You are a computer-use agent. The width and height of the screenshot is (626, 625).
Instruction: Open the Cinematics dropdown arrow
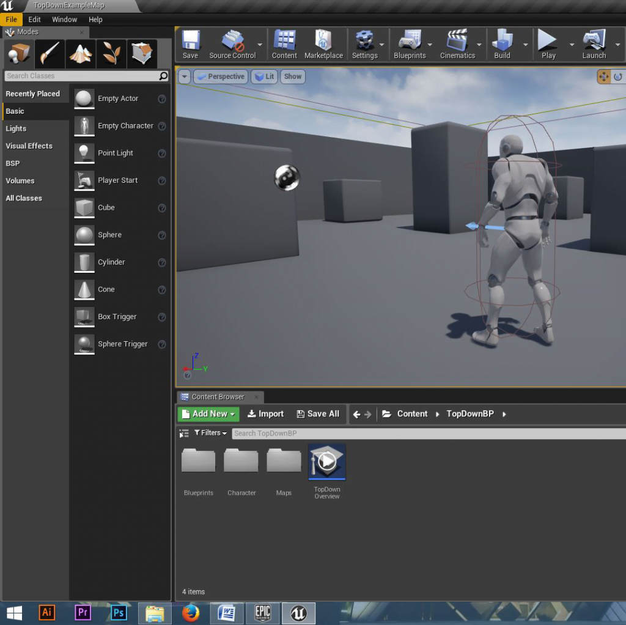coord(479,45)
